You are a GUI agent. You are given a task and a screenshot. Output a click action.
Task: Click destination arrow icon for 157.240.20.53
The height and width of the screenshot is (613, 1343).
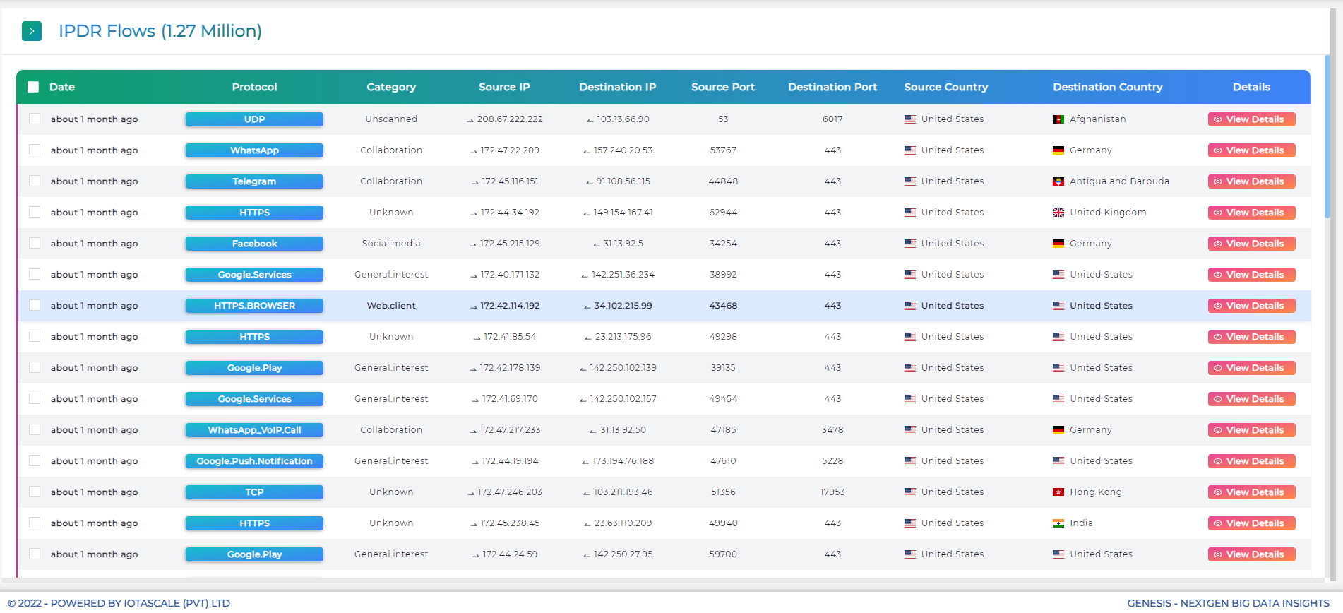586,151
